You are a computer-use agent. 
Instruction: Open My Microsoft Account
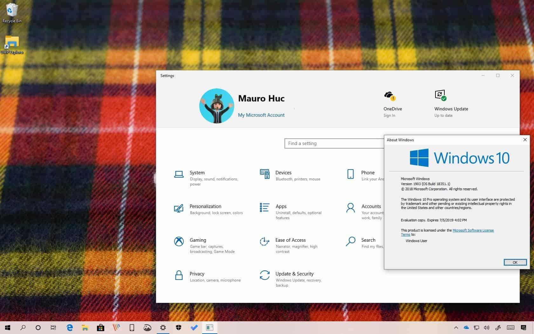[261, 115]
